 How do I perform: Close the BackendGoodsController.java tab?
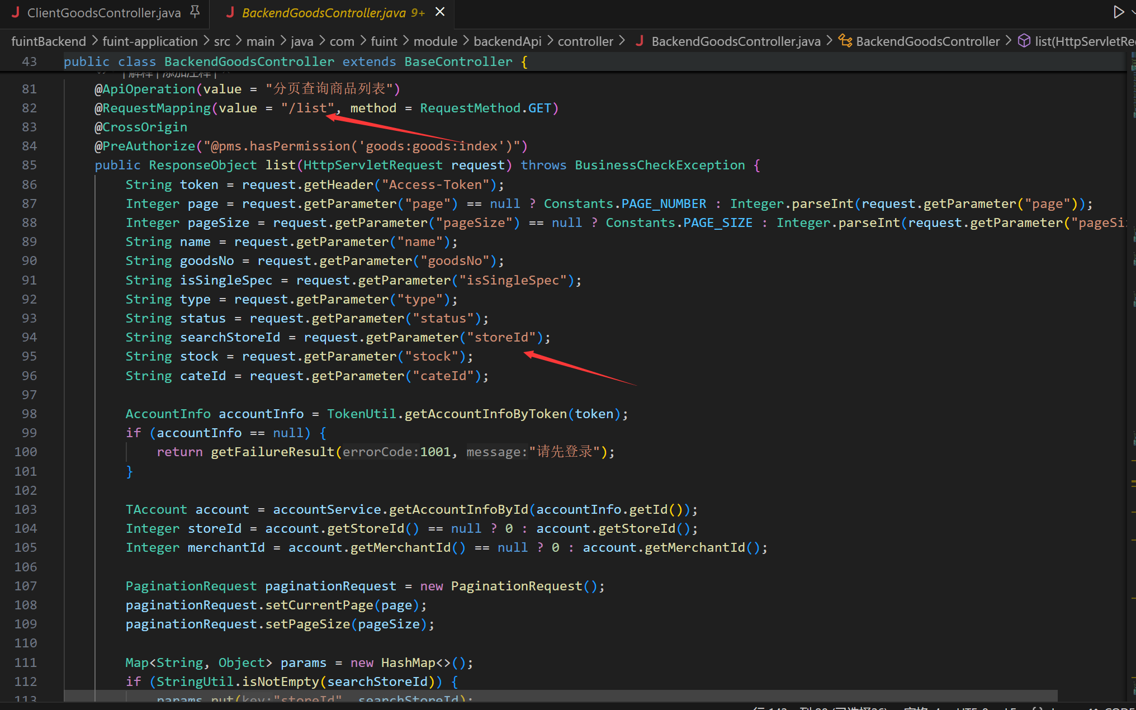click(x=440, y=12)
